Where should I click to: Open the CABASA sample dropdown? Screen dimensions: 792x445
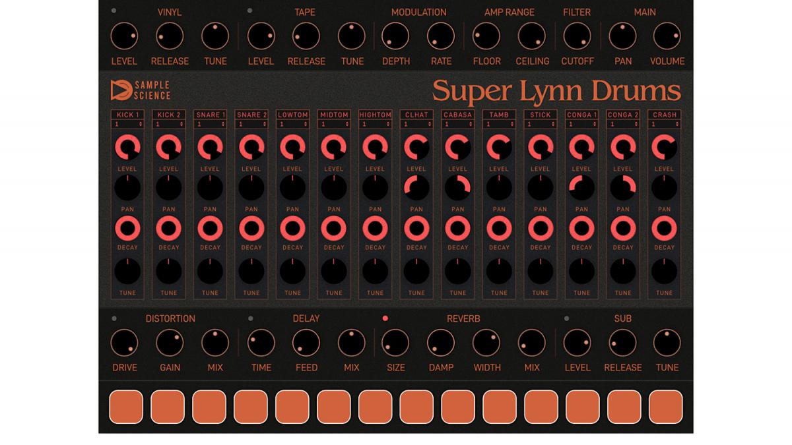point(458,124)
